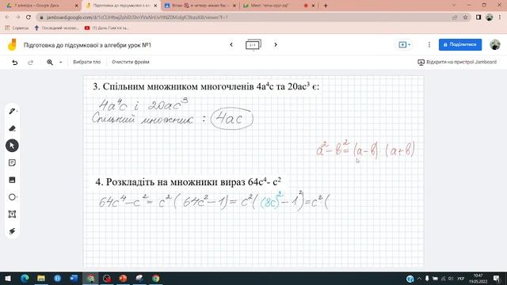Click the Jamboard logo icon

click(x=13, y=44)
